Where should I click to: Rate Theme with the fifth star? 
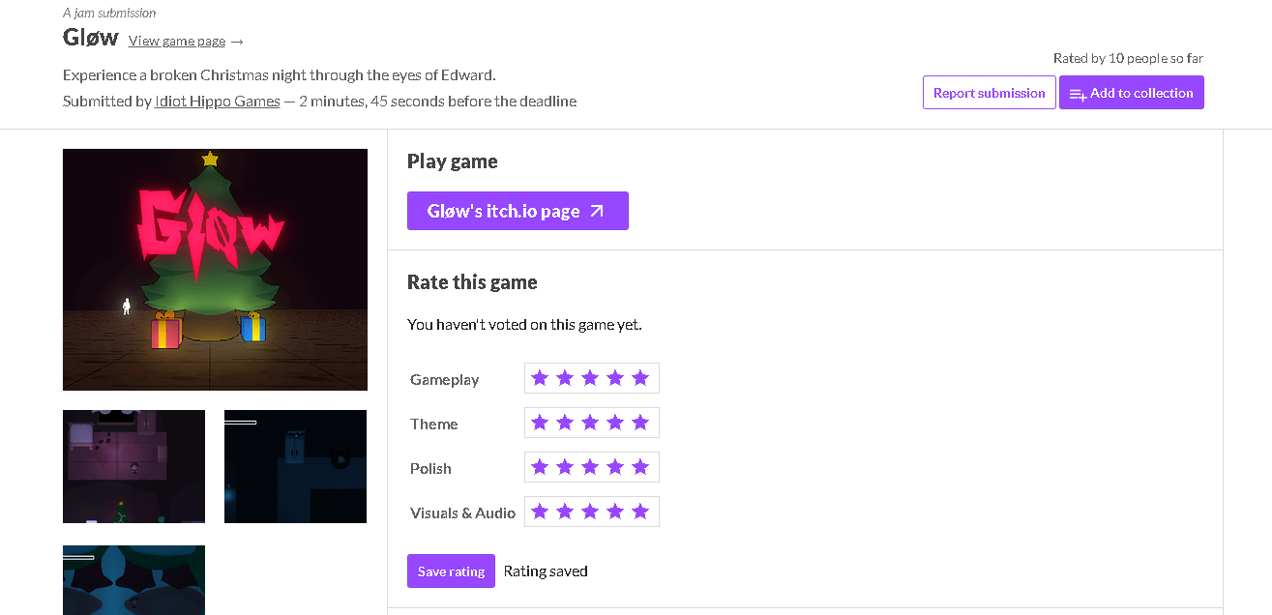coord(640,423)
